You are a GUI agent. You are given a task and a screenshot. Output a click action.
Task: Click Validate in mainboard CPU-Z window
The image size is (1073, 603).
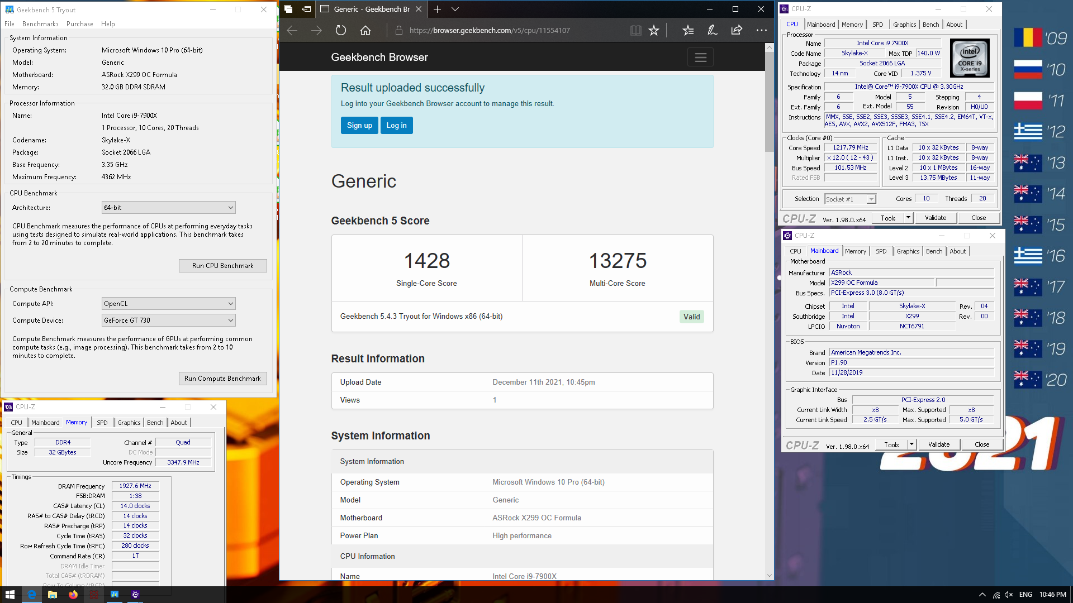tap(939, 444)
